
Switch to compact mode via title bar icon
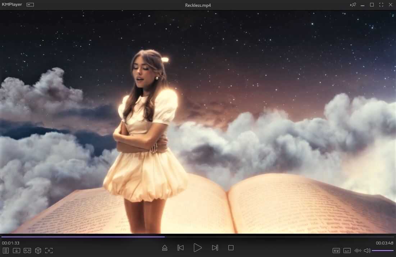click(x=30, y=5)
